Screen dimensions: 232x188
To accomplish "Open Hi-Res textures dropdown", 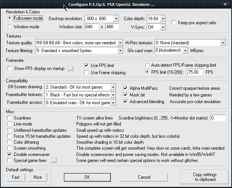I will (190, 43).
